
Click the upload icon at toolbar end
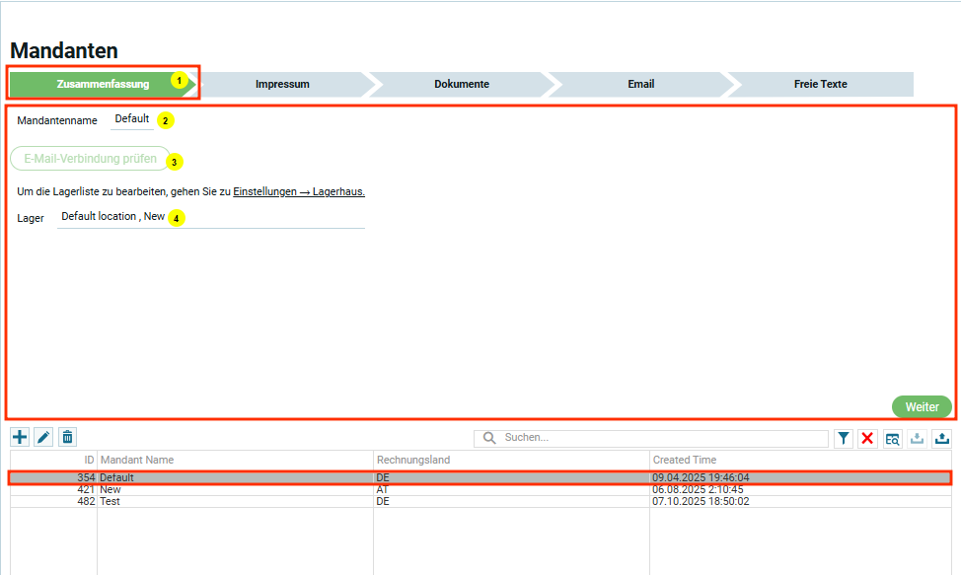point(940,439)
